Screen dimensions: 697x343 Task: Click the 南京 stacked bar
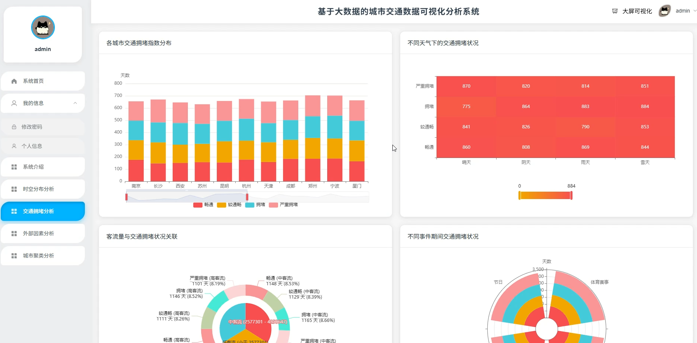(x=136, y=141)
